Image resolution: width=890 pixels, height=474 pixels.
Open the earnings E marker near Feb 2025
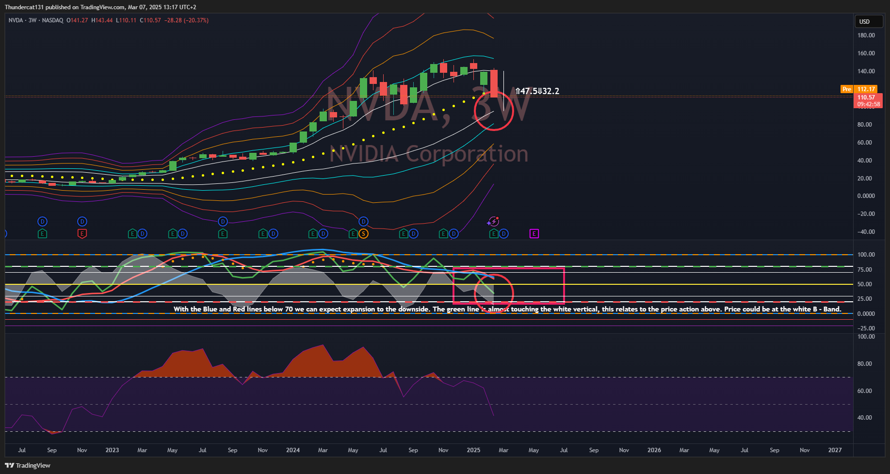[x=494, y=234]
